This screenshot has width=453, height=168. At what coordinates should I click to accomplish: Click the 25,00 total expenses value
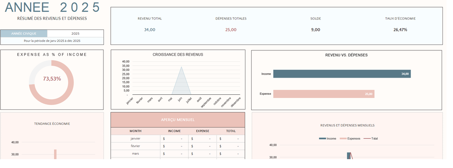[x=231, y=30]
